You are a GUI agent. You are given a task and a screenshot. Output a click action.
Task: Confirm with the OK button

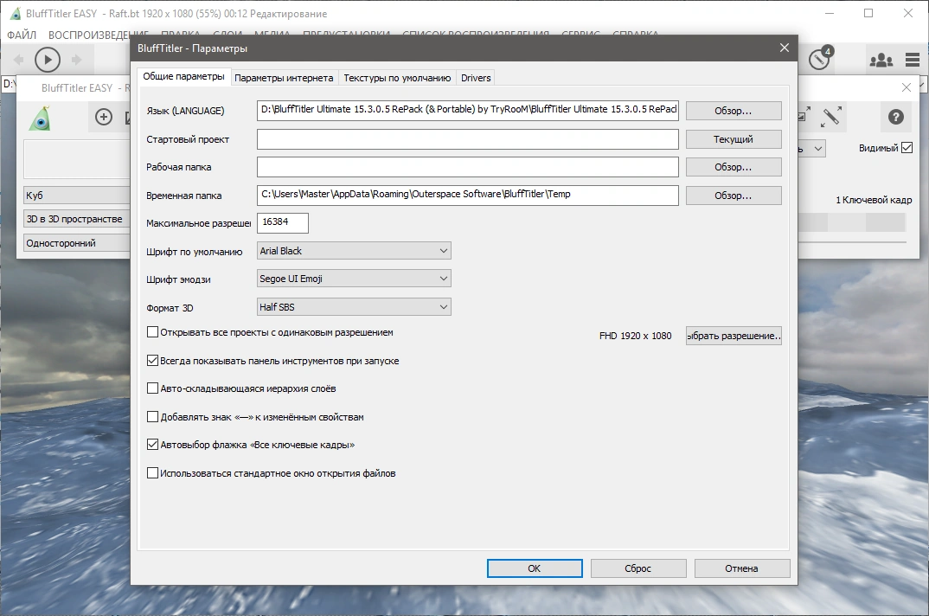point(535,568)
